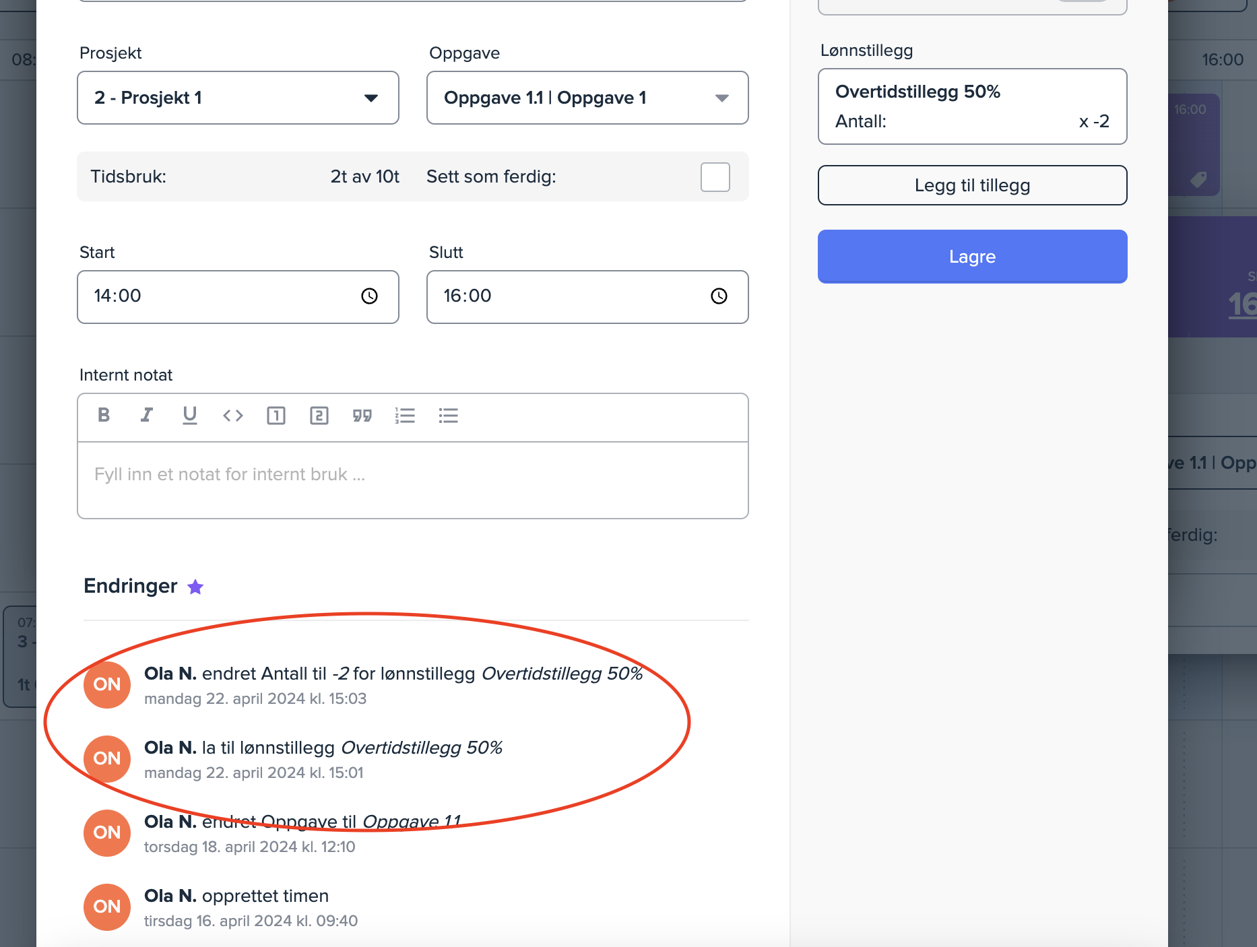
Task: Open time picker clock in Slutt field
Action: coord(719,296)
